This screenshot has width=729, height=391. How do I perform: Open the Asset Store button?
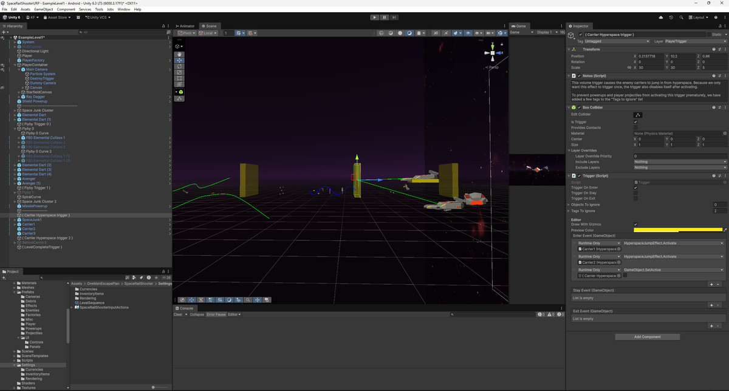tap(57, 18)
